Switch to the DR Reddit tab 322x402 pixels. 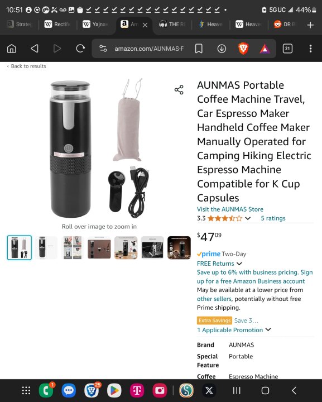coord(285,25)
